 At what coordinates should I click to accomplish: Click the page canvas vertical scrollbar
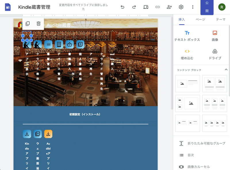(172, 63)
